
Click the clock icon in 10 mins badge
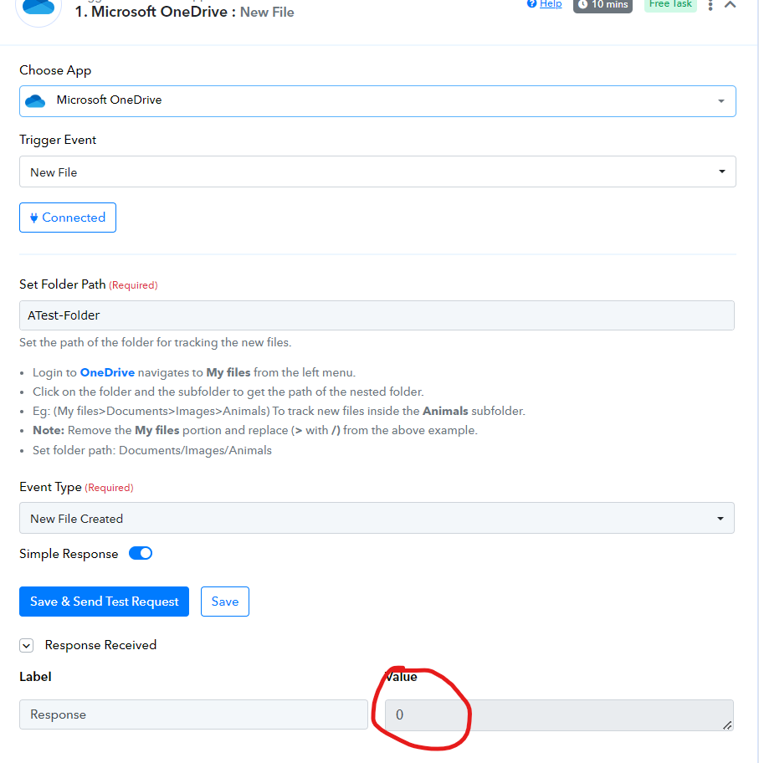[x=582, y=4]
